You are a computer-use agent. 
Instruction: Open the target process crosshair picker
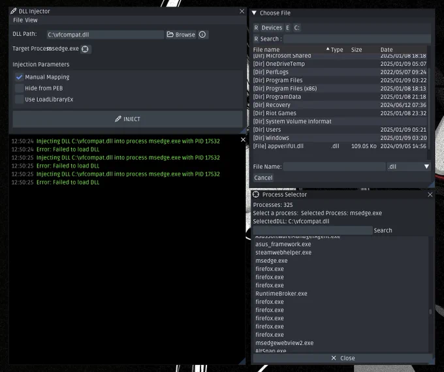tap(85, 49)
